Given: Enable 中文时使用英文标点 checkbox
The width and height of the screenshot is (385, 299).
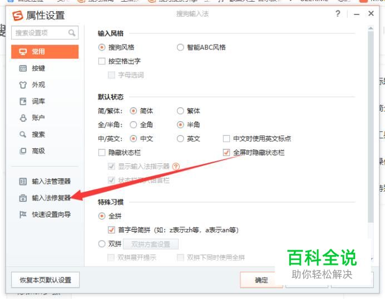Looking at the screenshot, I should tap(226, 139).
